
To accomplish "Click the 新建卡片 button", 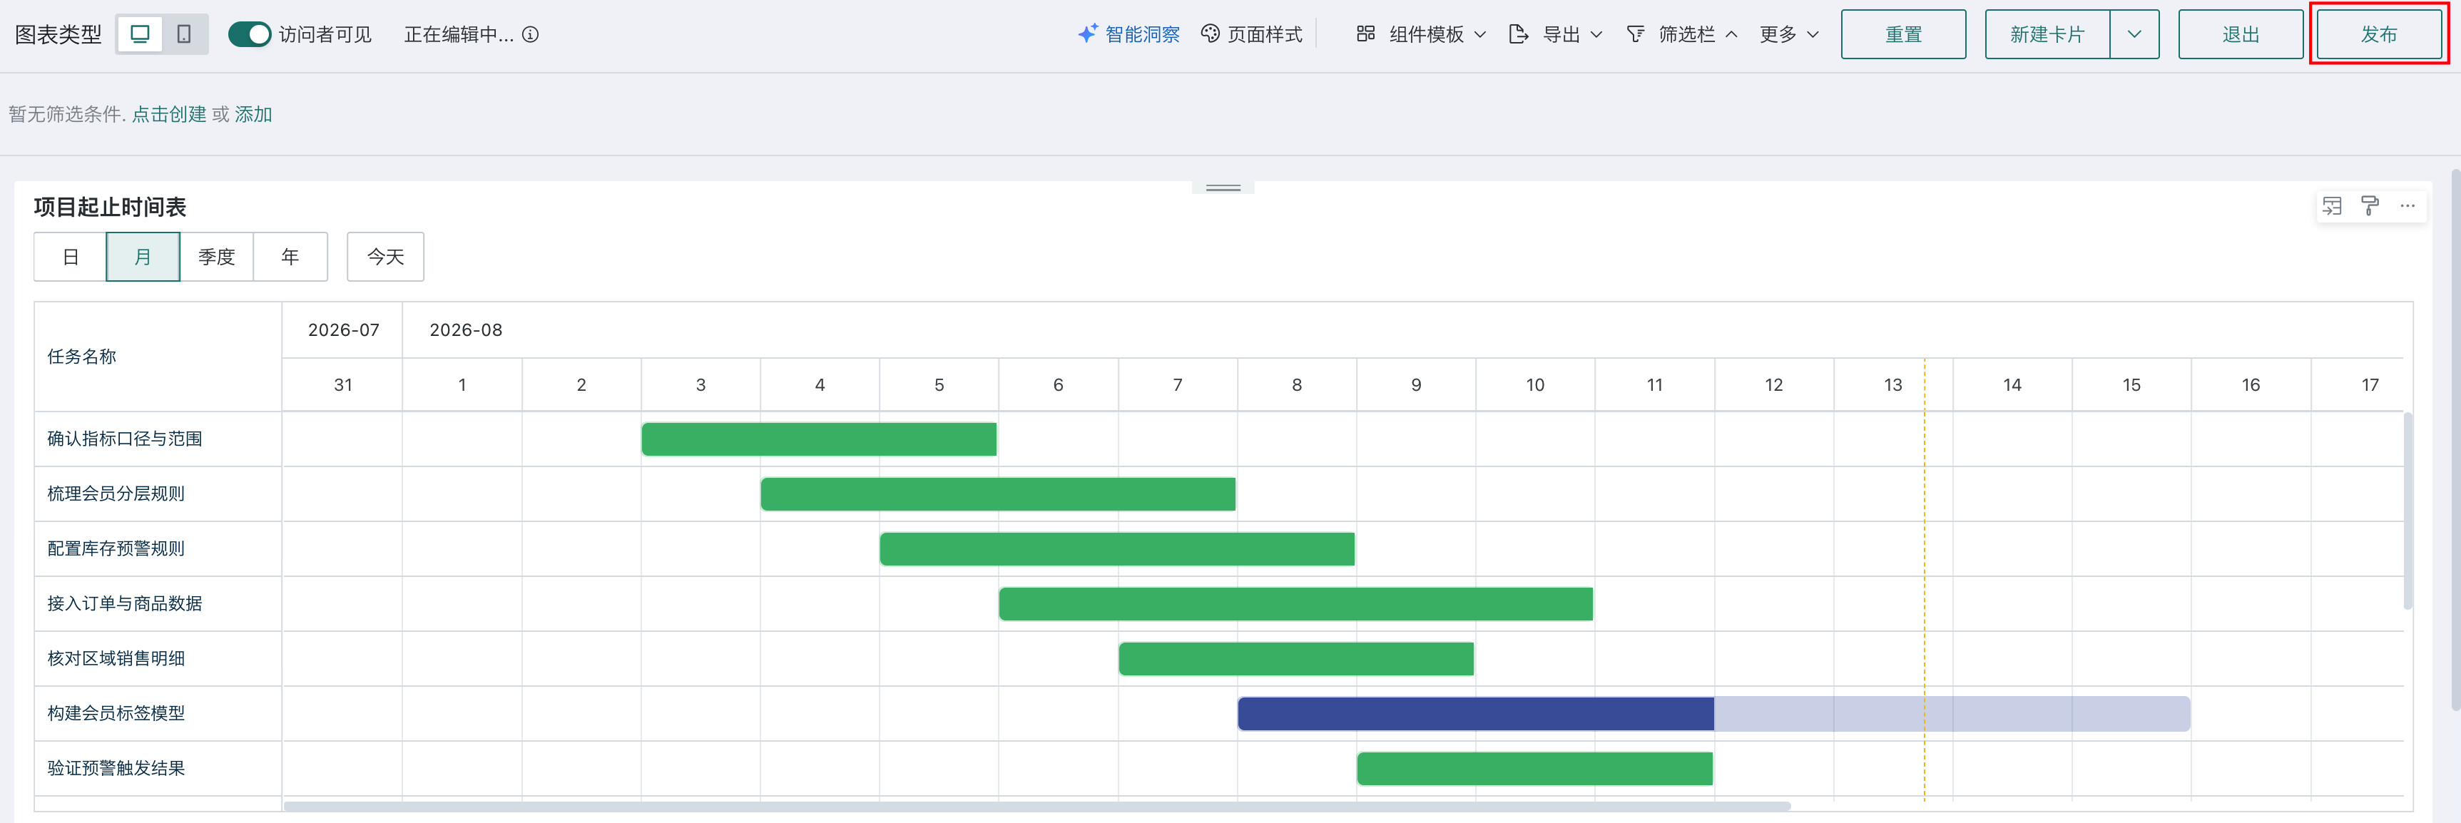I will 2047,34.
